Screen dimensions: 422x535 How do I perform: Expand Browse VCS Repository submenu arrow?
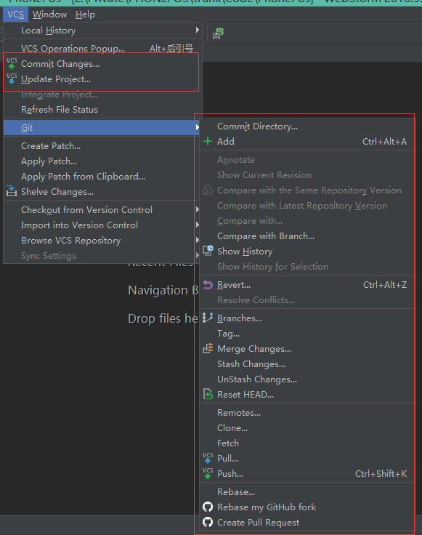pyautogui.click(x=197, y=240)
